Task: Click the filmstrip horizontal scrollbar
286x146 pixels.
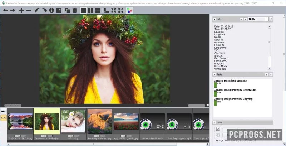Action: [x=93, y=144]
